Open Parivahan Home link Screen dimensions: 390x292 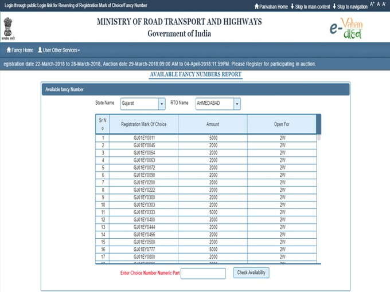coord(271,6)
